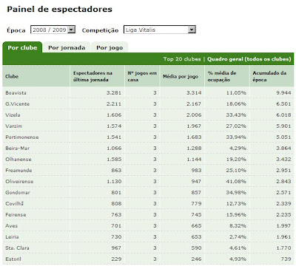Select the Leiria club name
Image resolution: width=296 pixels, height=266 pixels.
pyautogui.click(x=12, y=237)
